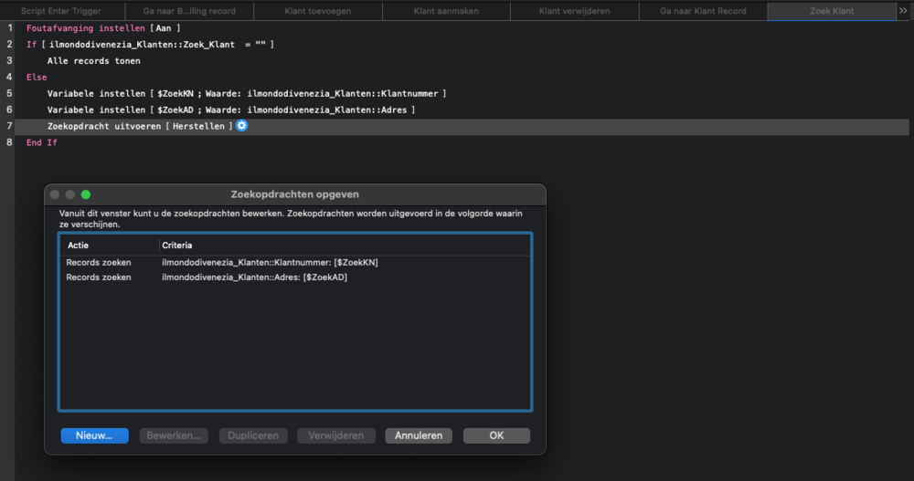The width and height of the screenshot is (914, 481).
Task: Switch to the Klant toevoegen tab
Action: click(x=317, y=11)
